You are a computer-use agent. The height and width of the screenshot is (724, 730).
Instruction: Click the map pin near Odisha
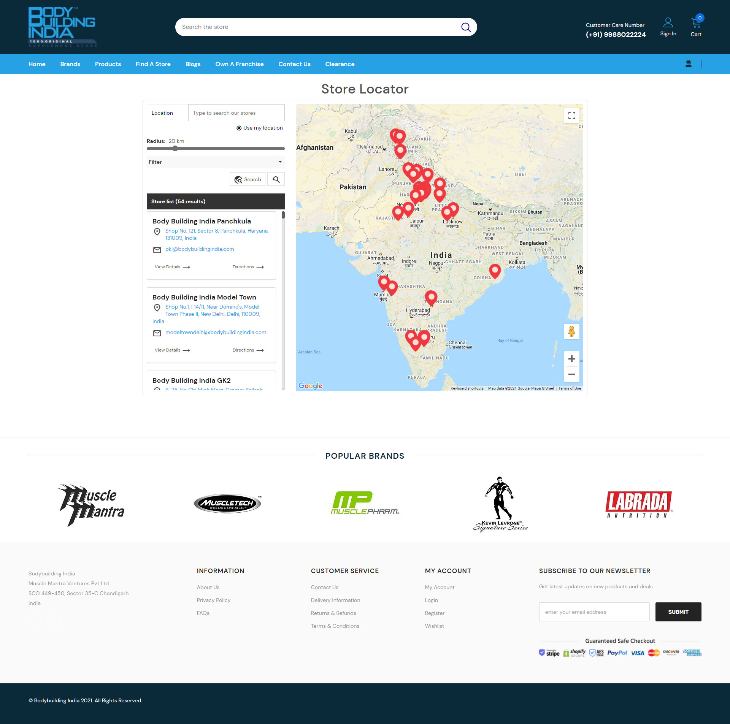495,271
